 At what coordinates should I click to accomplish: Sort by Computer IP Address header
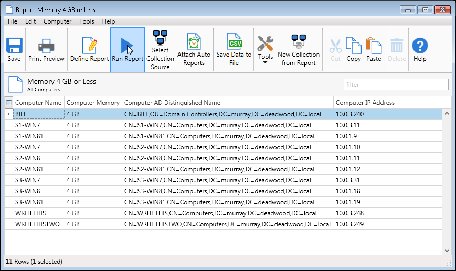[x=365, y=103]
